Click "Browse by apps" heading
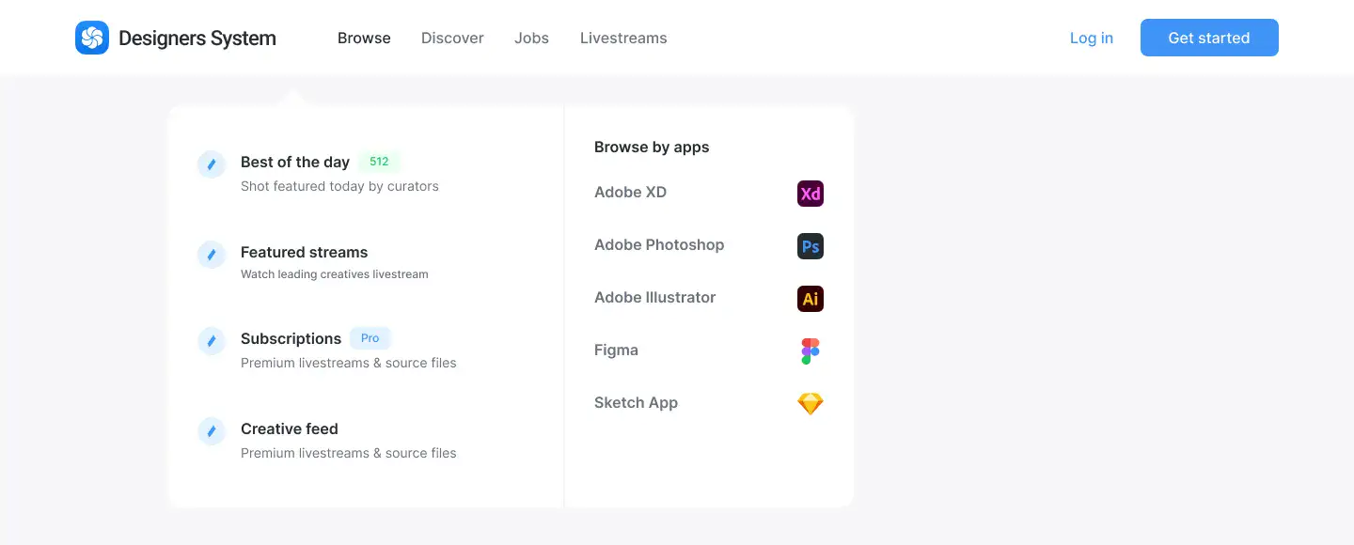The height and width of the screenshot is (545, 1354). [652, 147]
